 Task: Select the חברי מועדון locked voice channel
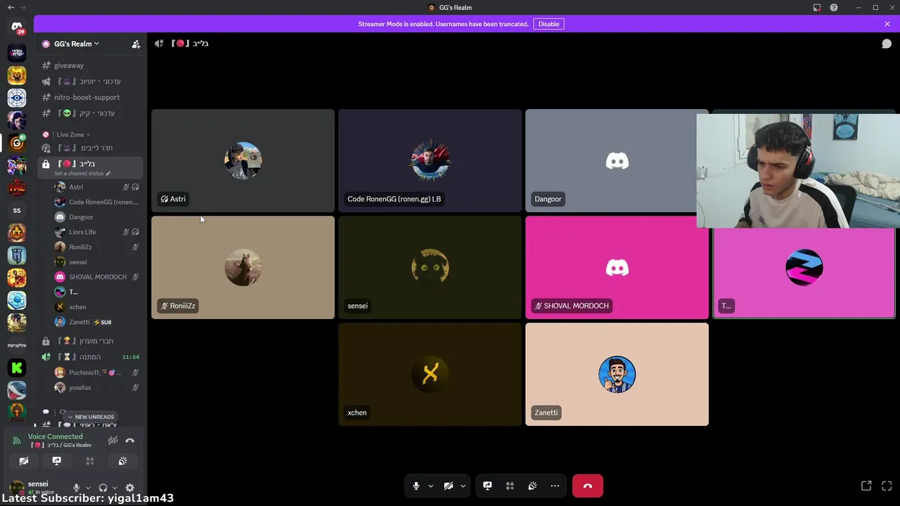(x=90, y=341)
